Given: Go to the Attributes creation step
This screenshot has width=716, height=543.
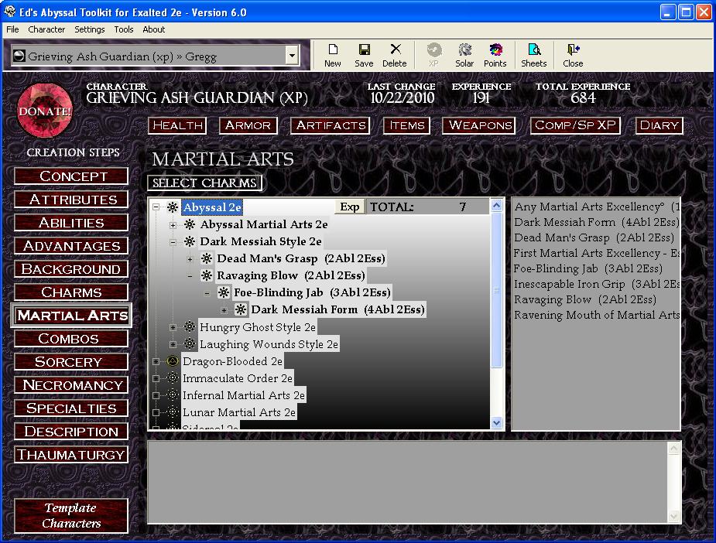Looking at the screenshot, I should coord(71,200).
